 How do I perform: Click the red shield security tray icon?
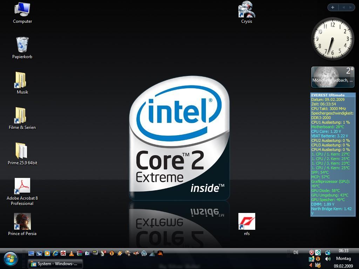click(312, 253)
